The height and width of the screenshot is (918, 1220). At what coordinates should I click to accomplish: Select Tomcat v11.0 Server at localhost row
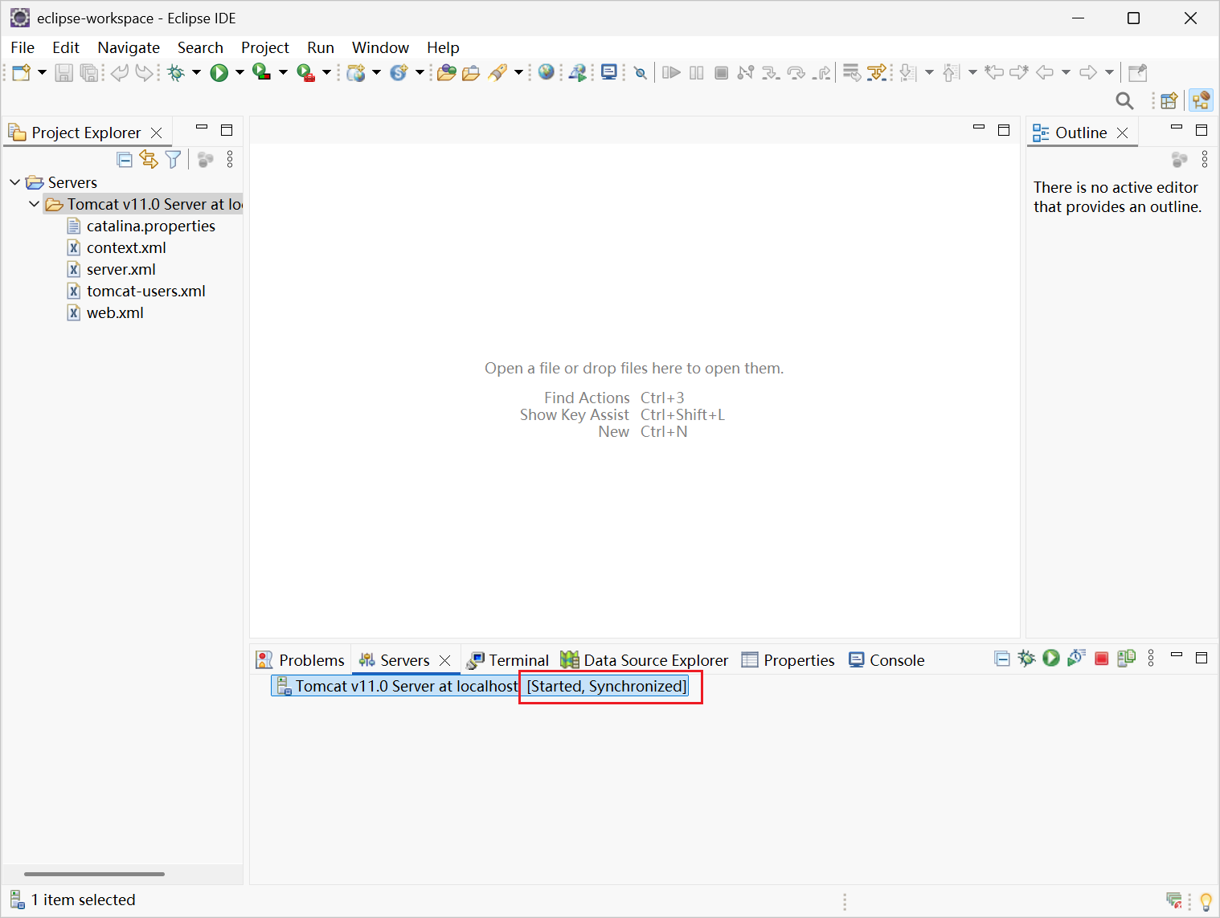tap(480, 686)
